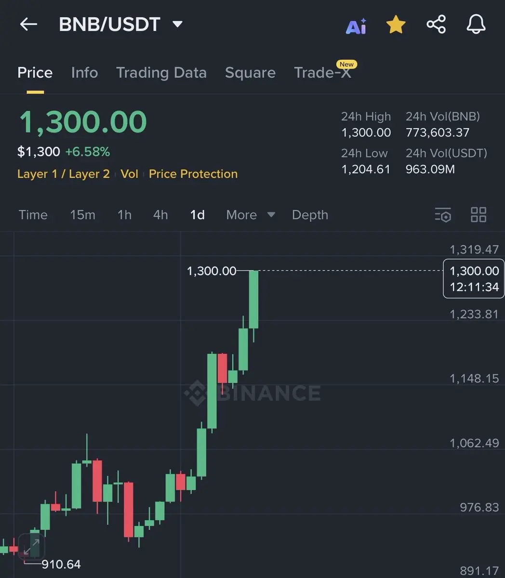Image resolution: width=505 pixels, height=578 pixels.
Task: Open the AI analysis icon
Action: (356, 26)
